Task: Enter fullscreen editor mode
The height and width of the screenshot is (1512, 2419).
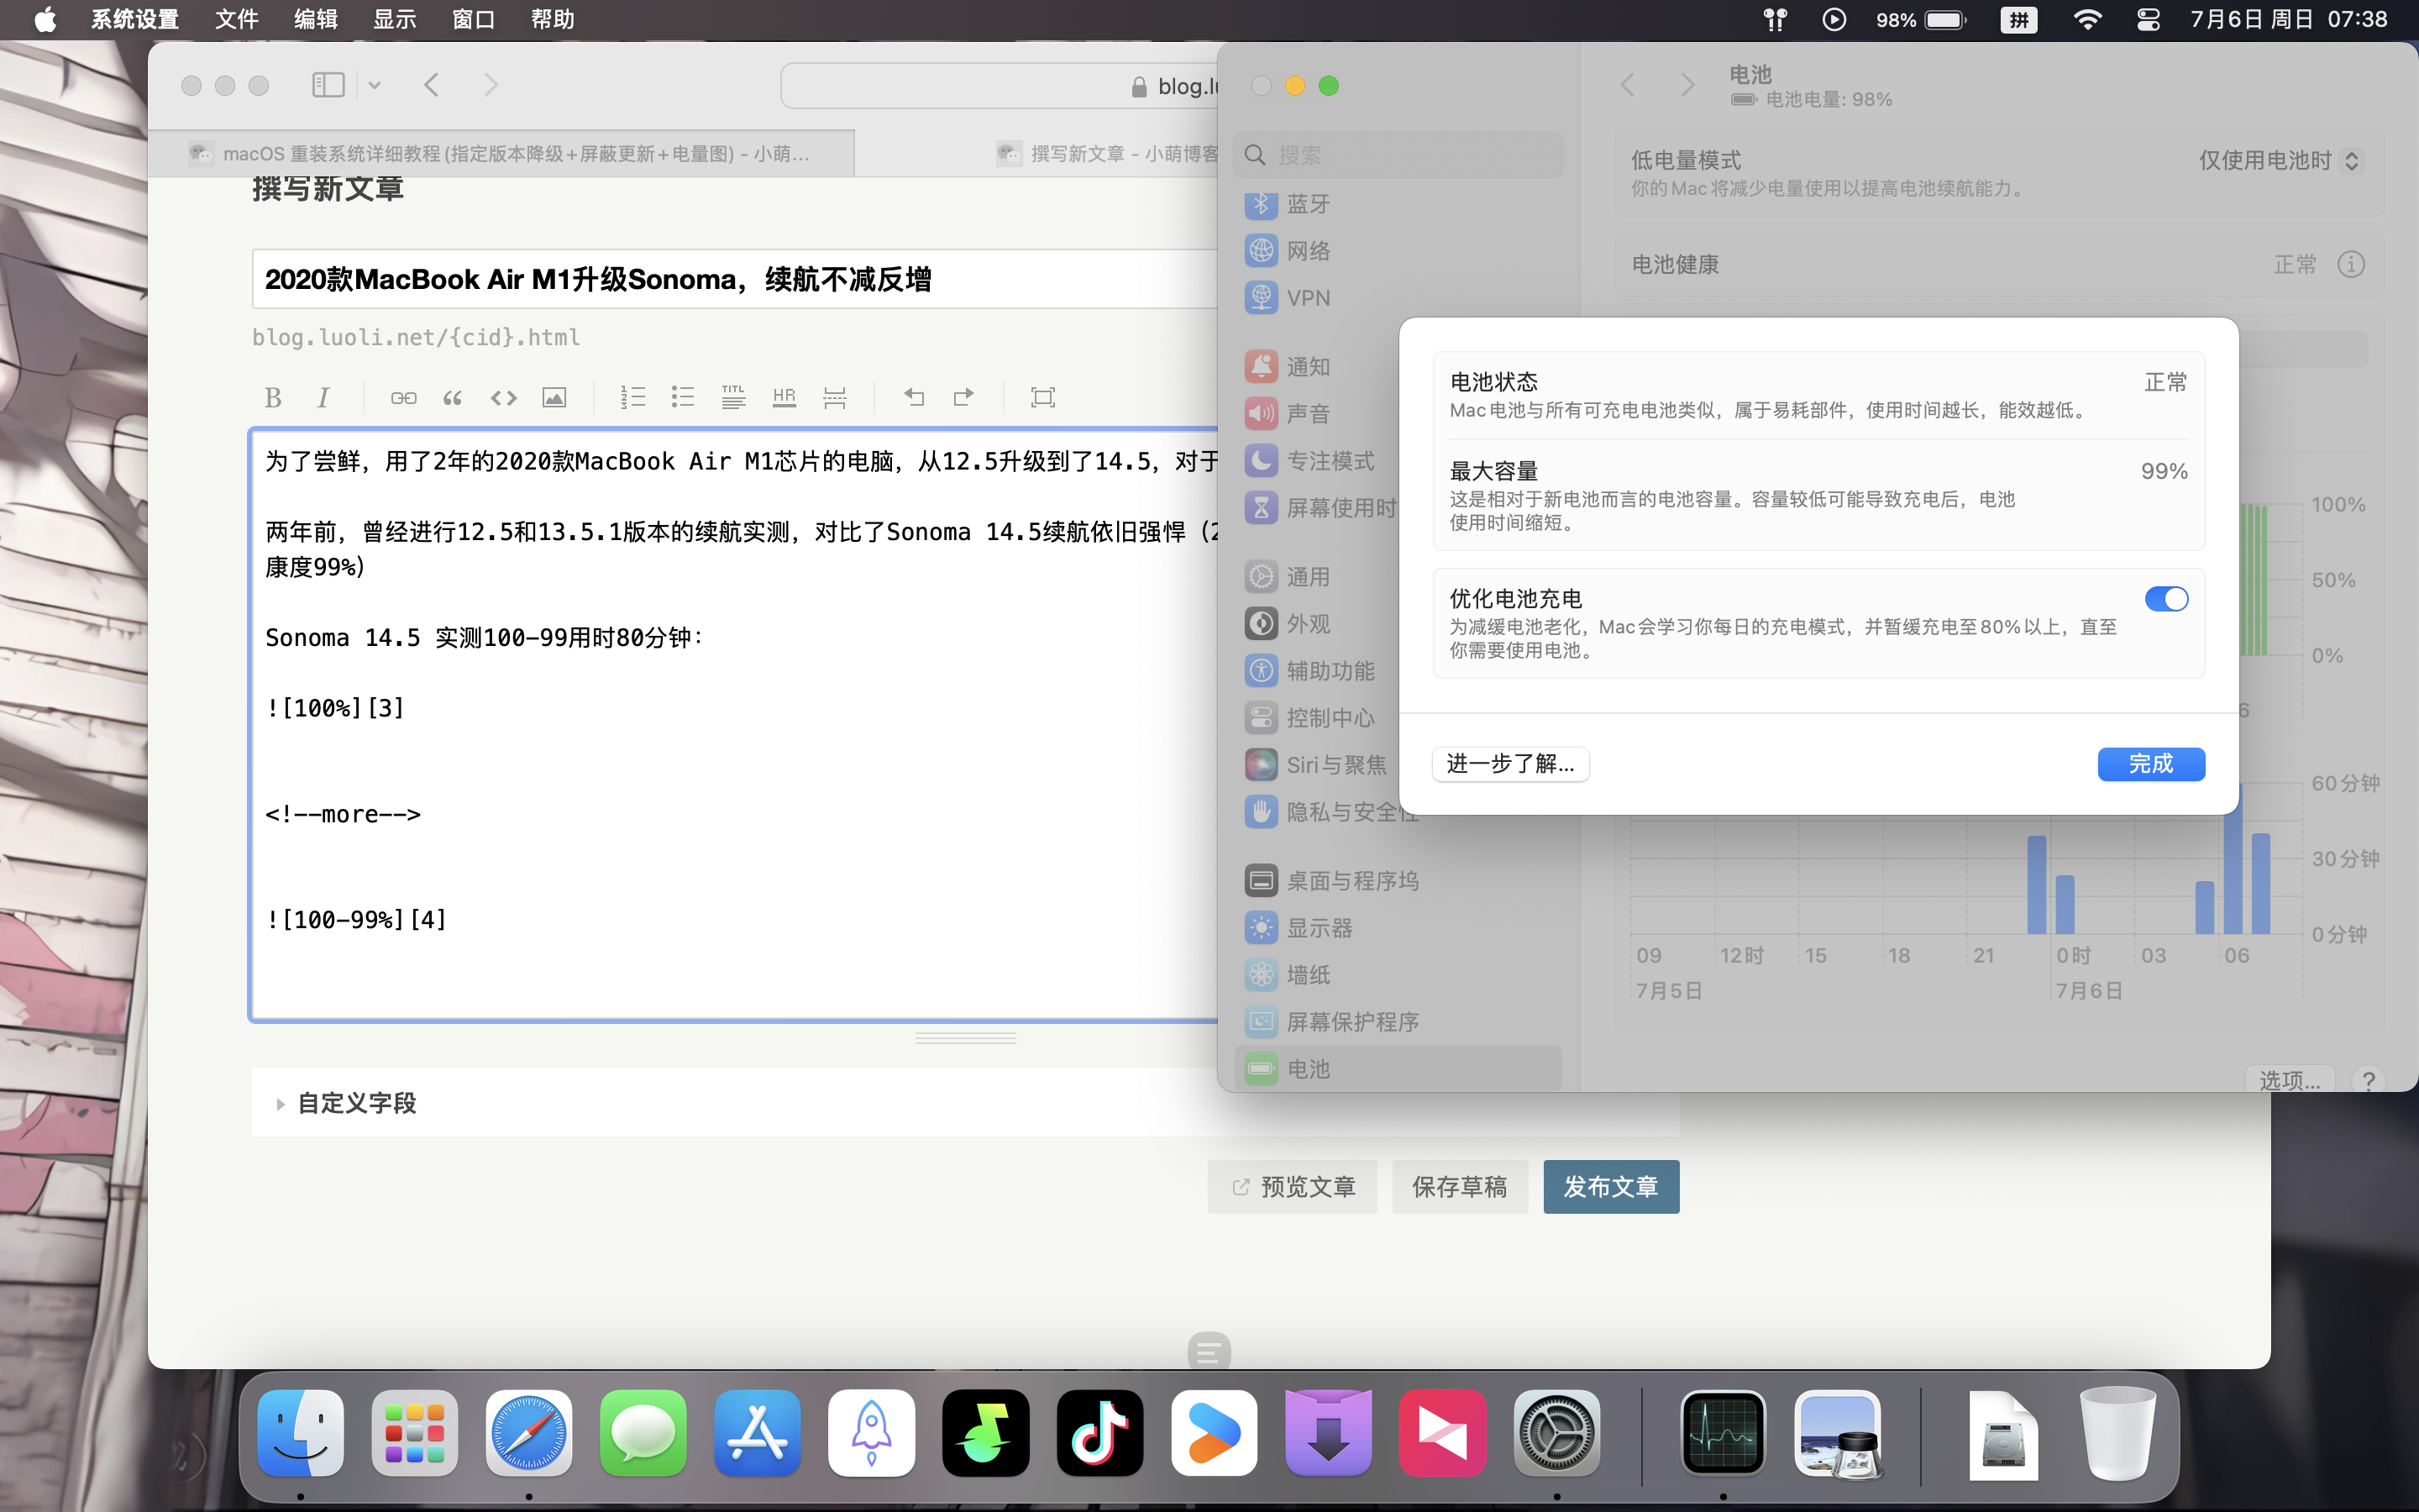Action: pos(1042,398)
